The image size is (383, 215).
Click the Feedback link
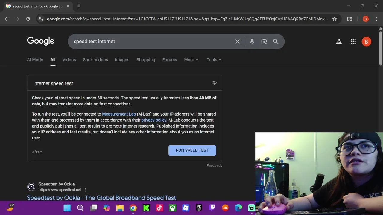[214, 165]
